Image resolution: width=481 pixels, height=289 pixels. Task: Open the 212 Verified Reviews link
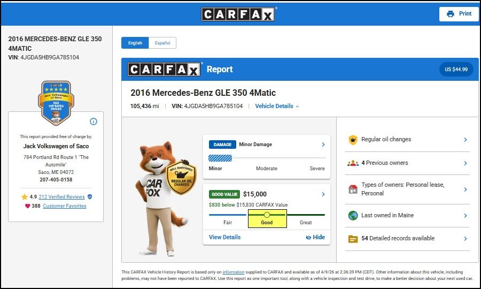coord(61,197)
